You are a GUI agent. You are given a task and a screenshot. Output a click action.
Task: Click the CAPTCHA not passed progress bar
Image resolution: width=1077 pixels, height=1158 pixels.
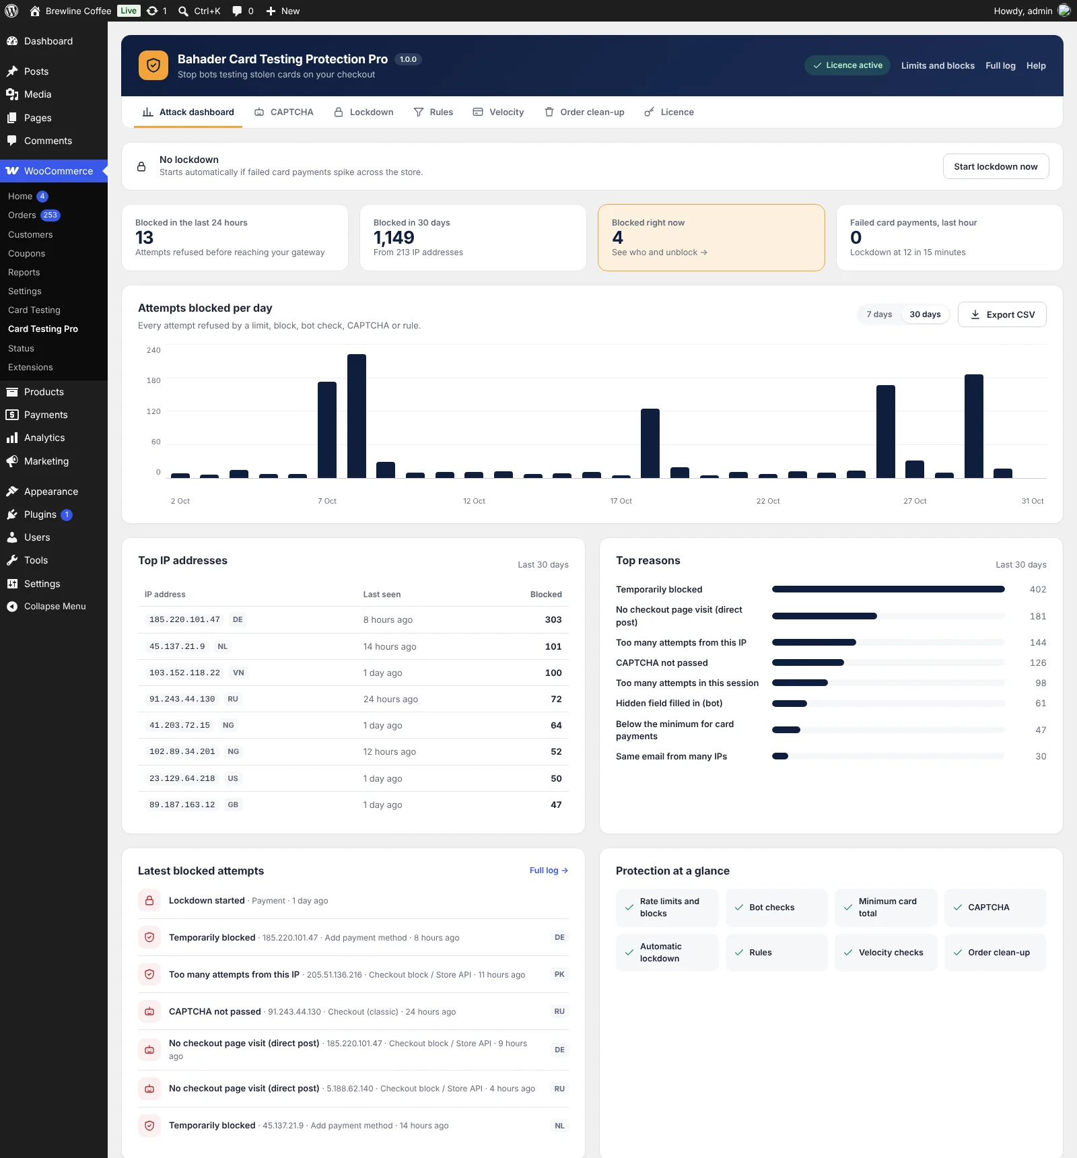pyautogui.click(x=888, y=662)
